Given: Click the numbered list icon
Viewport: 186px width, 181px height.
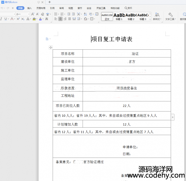Looking at the screenshot, I should (62, 14).
